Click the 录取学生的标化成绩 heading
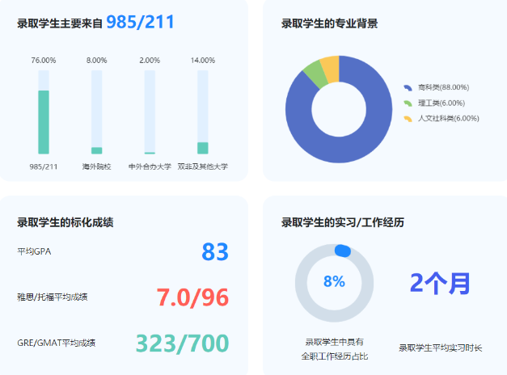Screen dimensions: 507x375 65,222
